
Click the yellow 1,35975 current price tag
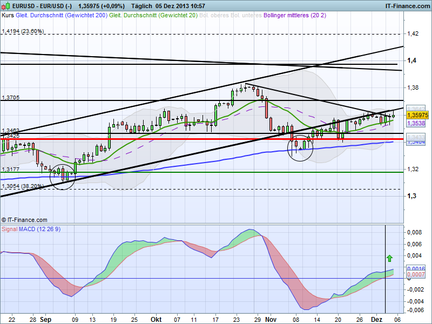(417, 115)
